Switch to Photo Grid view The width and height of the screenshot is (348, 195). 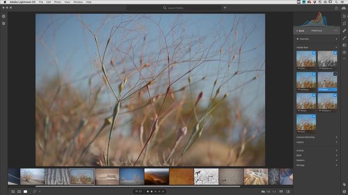pyautogui.click(x=13, y=191)
